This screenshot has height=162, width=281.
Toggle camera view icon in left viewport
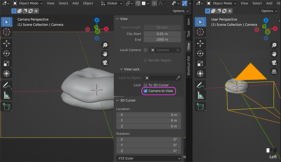coord(105,63)
